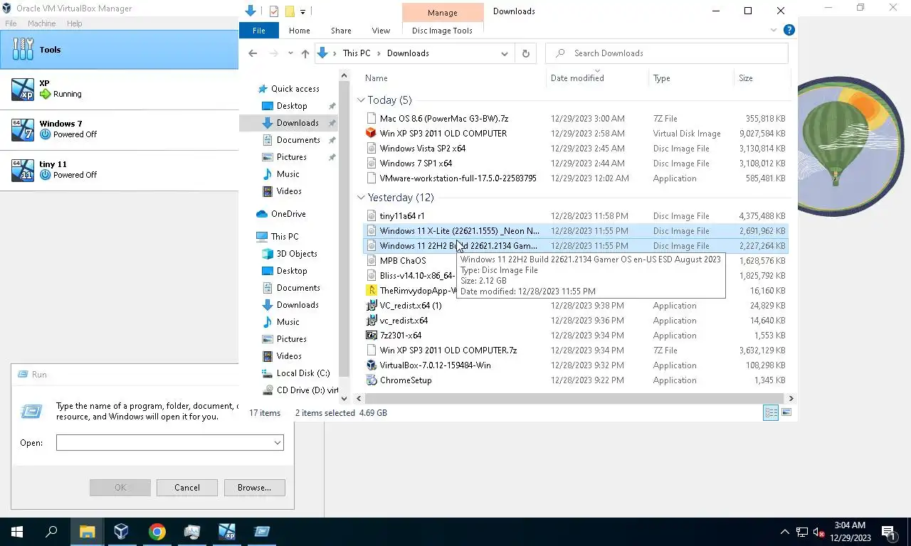Image resolution: width=911 pixels, height=546 pixels.
Task: Customize Quick Access Toolbar dropdown
Action: 302,11
